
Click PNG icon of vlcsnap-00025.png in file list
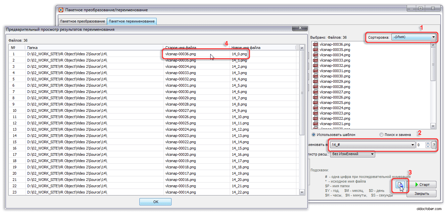[x=316, y=103]
